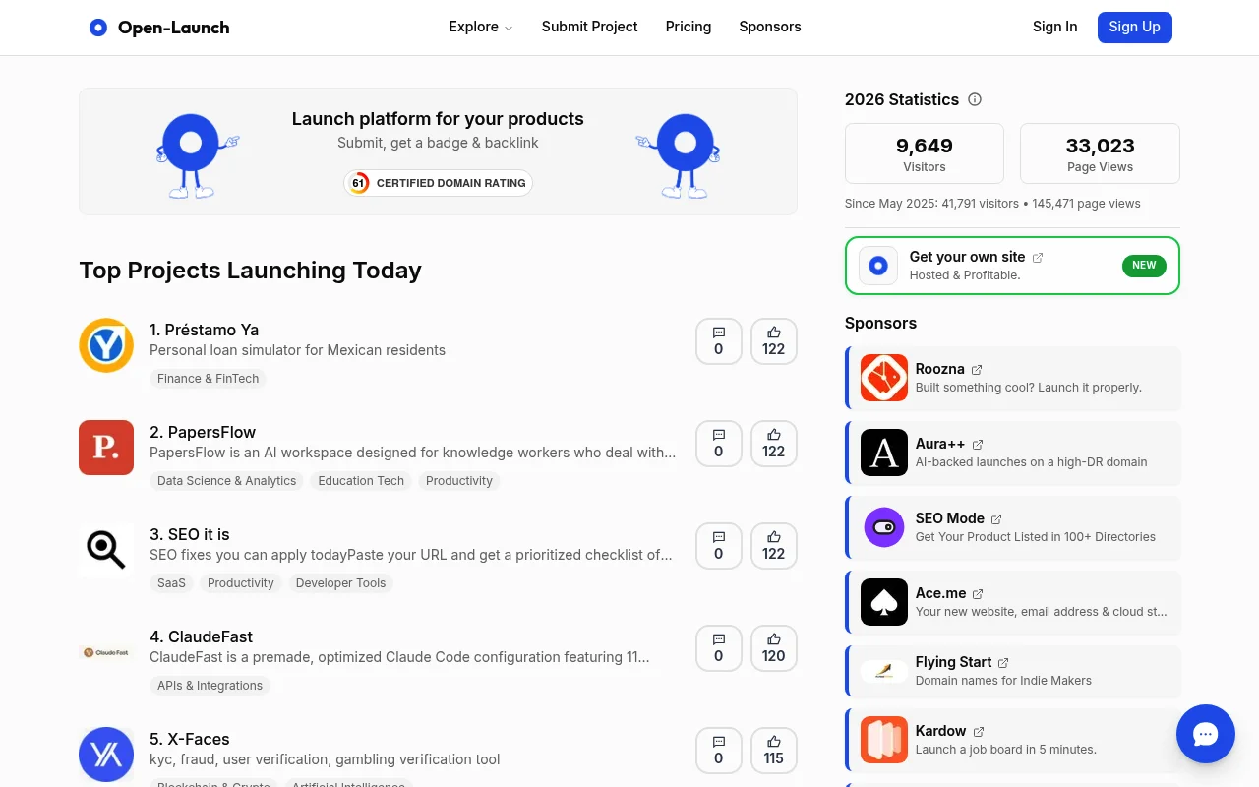Open the Finance & FinTech category tag
The image size is (1259, 787).
point(208,379)
